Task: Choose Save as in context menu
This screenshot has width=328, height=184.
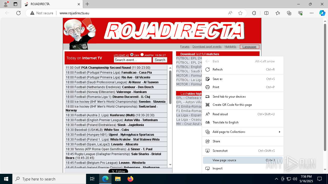Action: [x=243, y=79]
